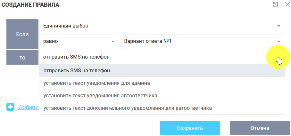The height and width of the screenshot is (136, 291).
Task: Choose highlighted 'отправить SMS на телефон' list option
Action: 77,70
